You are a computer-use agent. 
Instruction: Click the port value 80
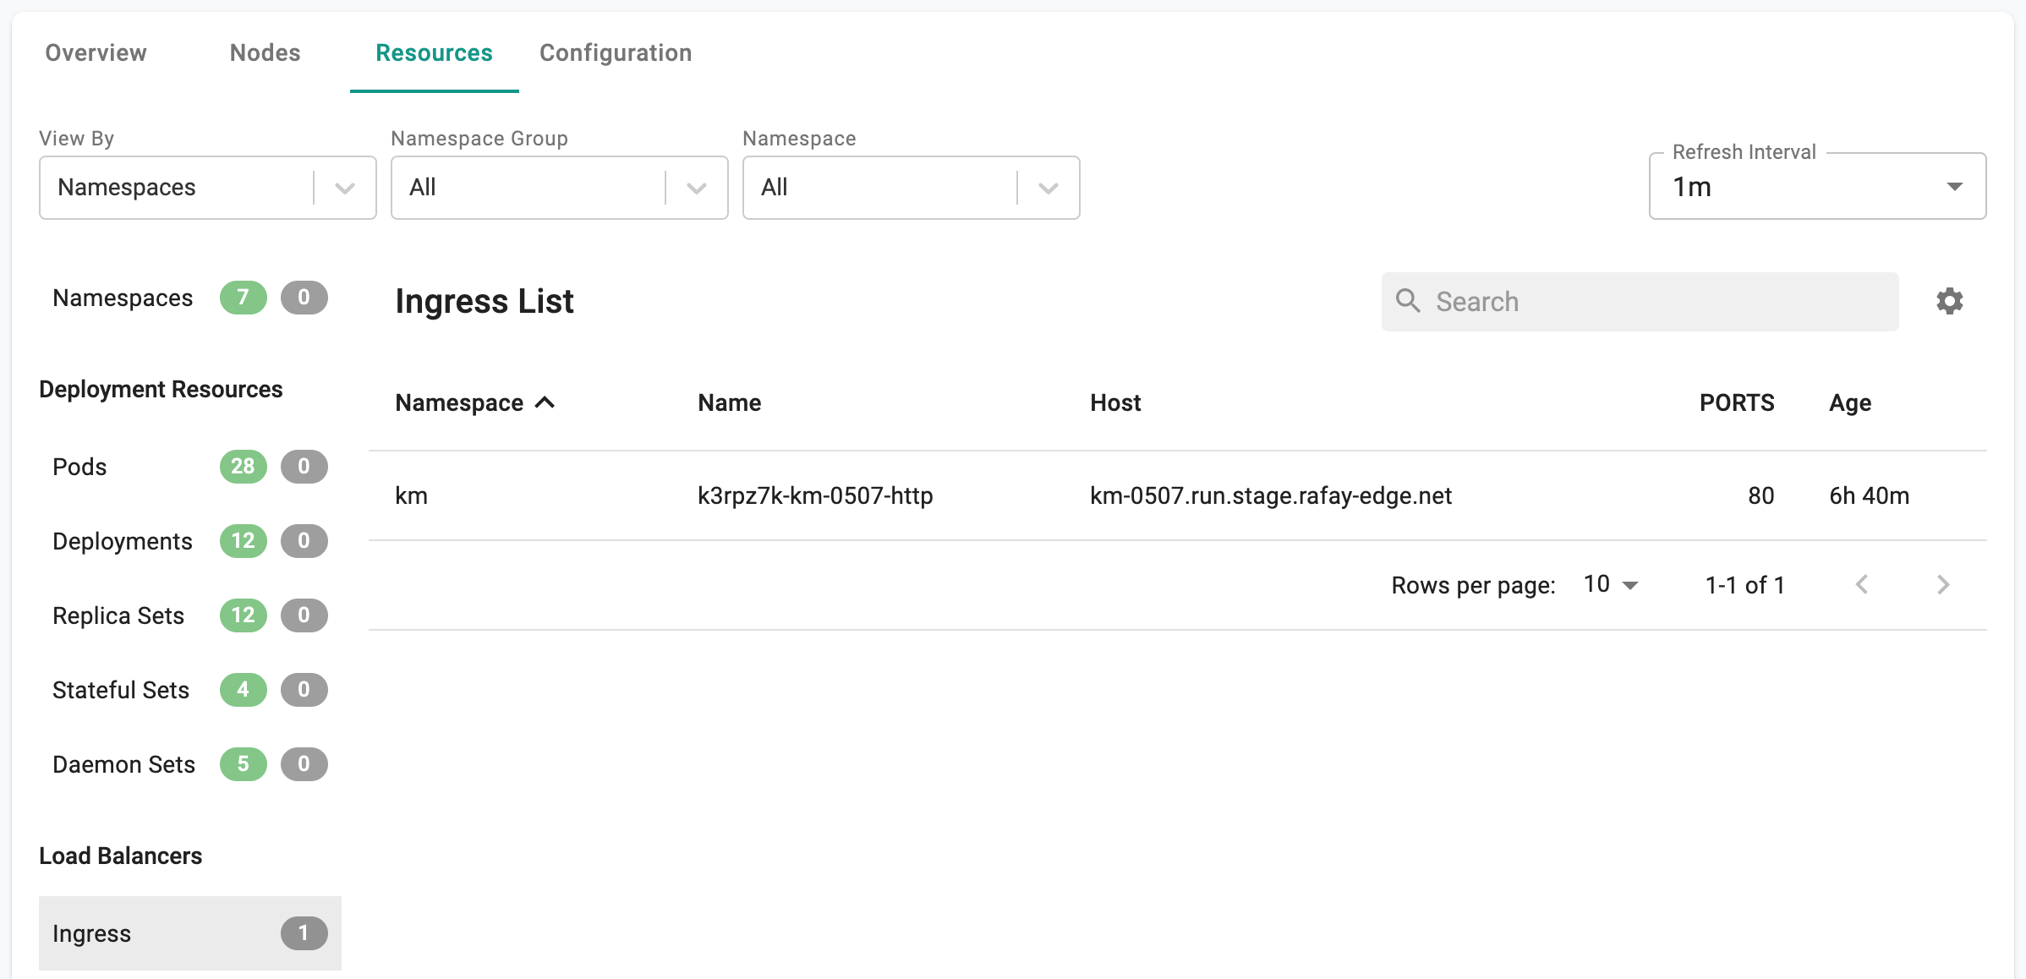click(1761, 495)
